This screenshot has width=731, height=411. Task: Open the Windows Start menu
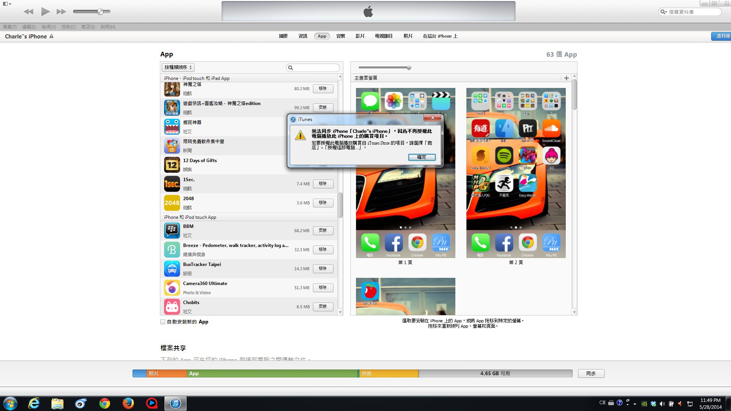click(x=10, y=403)
